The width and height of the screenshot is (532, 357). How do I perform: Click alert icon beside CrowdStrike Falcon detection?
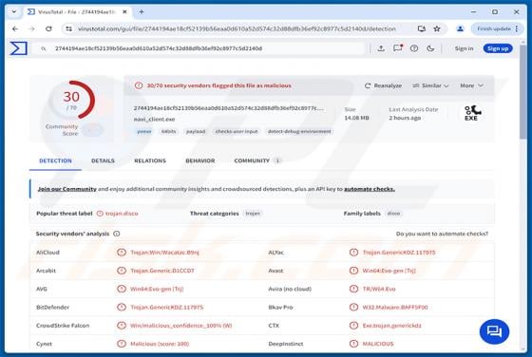pos(122,326)
